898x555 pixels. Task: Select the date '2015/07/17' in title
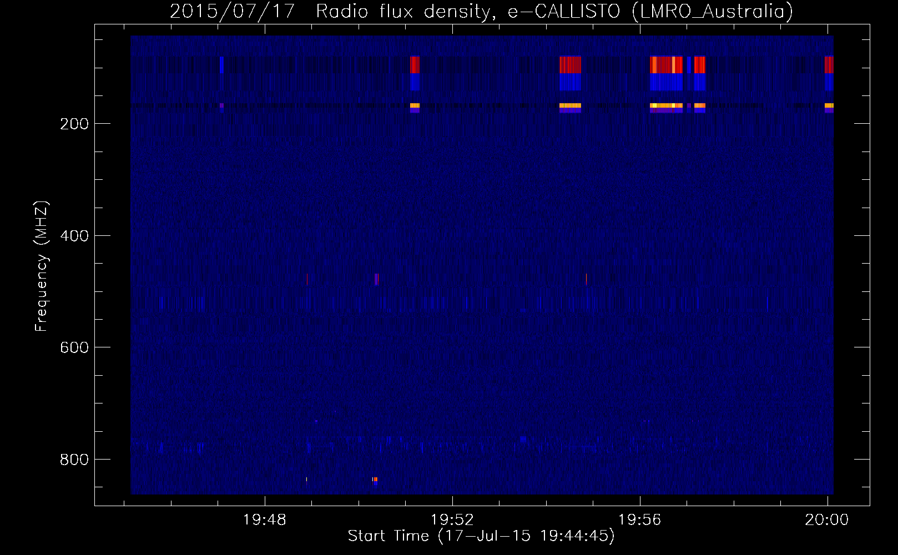coord(232,11)
